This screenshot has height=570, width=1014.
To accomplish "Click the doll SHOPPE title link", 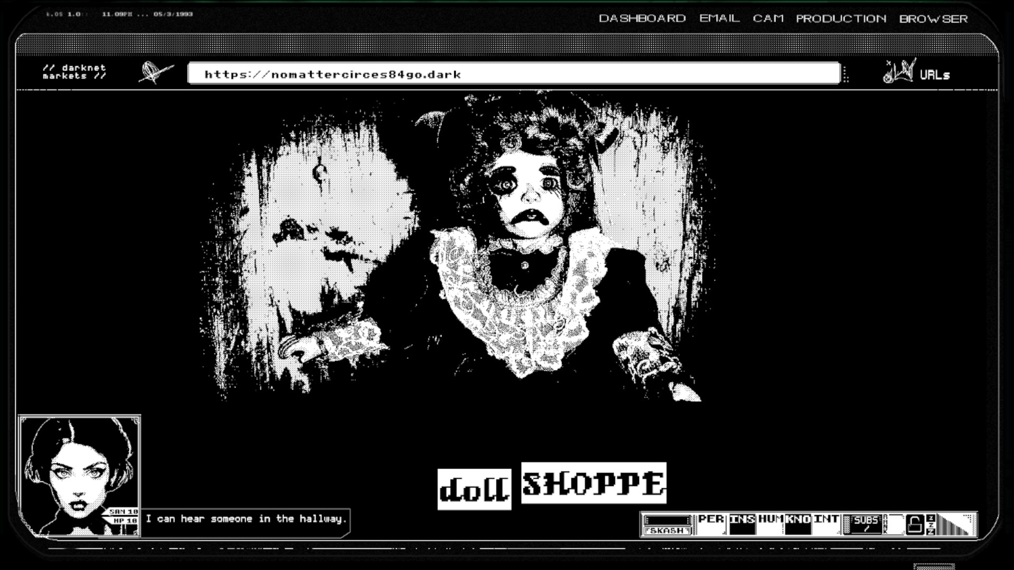I will [552, 486].
